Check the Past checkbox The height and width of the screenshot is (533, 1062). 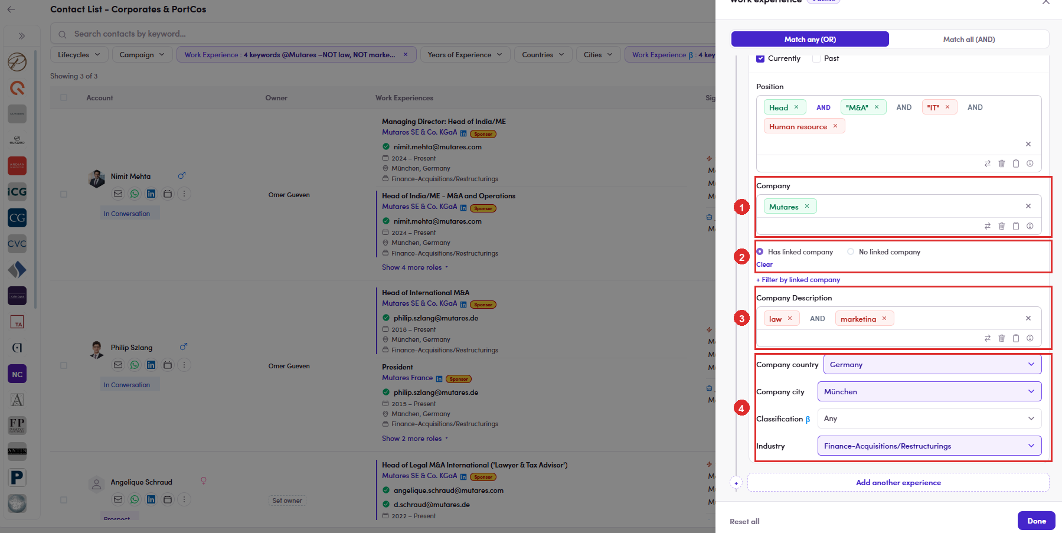click(816, 58)
